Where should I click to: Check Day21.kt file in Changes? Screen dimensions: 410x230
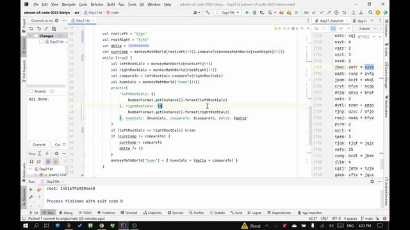coord(41,42)
